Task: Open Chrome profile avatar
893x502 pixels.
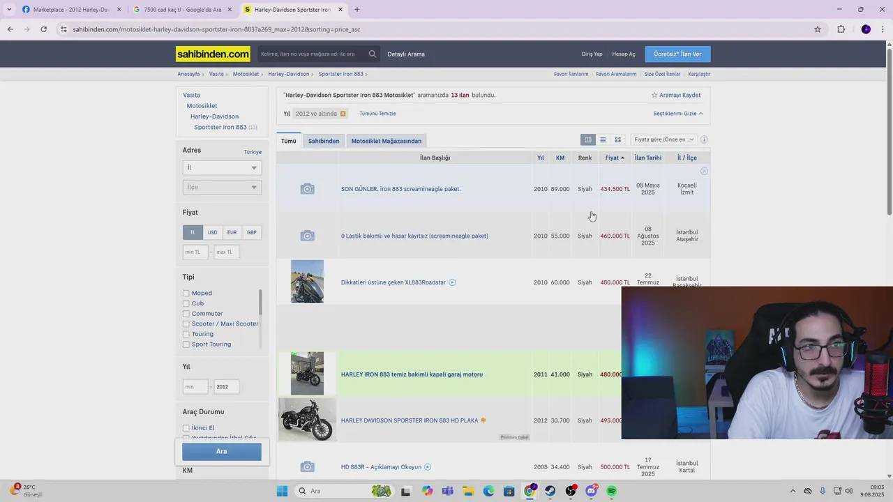Action: tap(866, 29)
